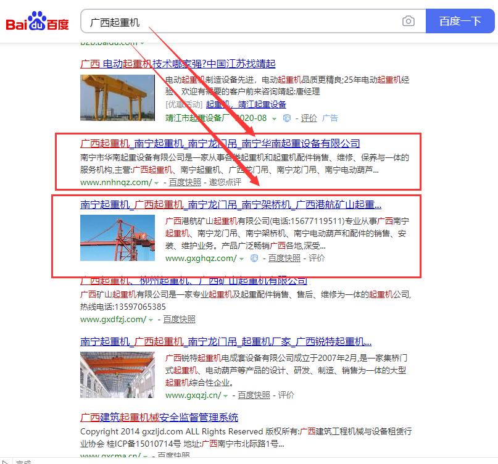Open the factory overhead crane thumbnail

pyautogui.click(x=117, y=375)
